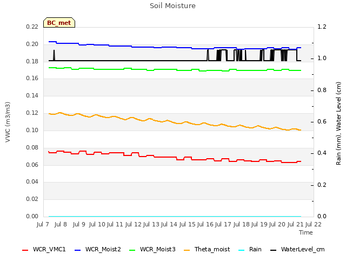
Task: Click the Jul 7 x-axis tick label
Action: [x=43, y=224]
